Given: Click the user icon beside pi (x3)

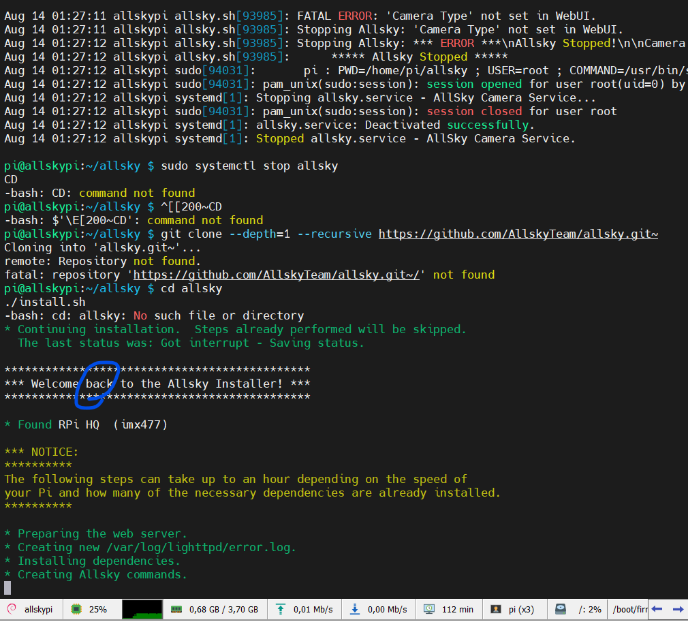Looking at the screenshot, I should (x=496, y=609).
